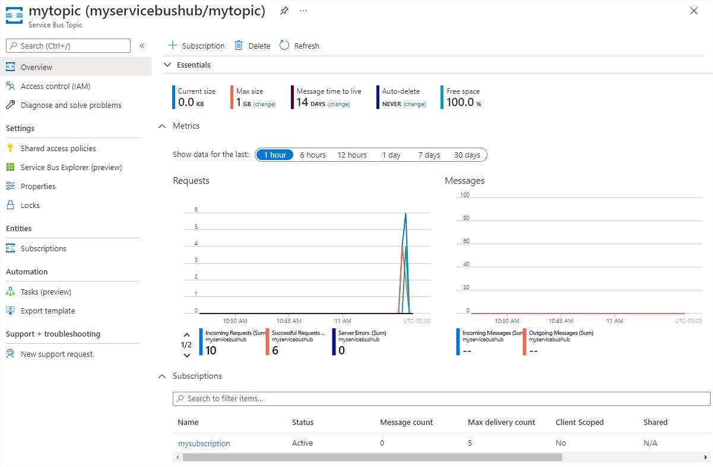713x467 pixels.
Task: Click the Service Bus Topic header icon
Action: click(14, 14)
